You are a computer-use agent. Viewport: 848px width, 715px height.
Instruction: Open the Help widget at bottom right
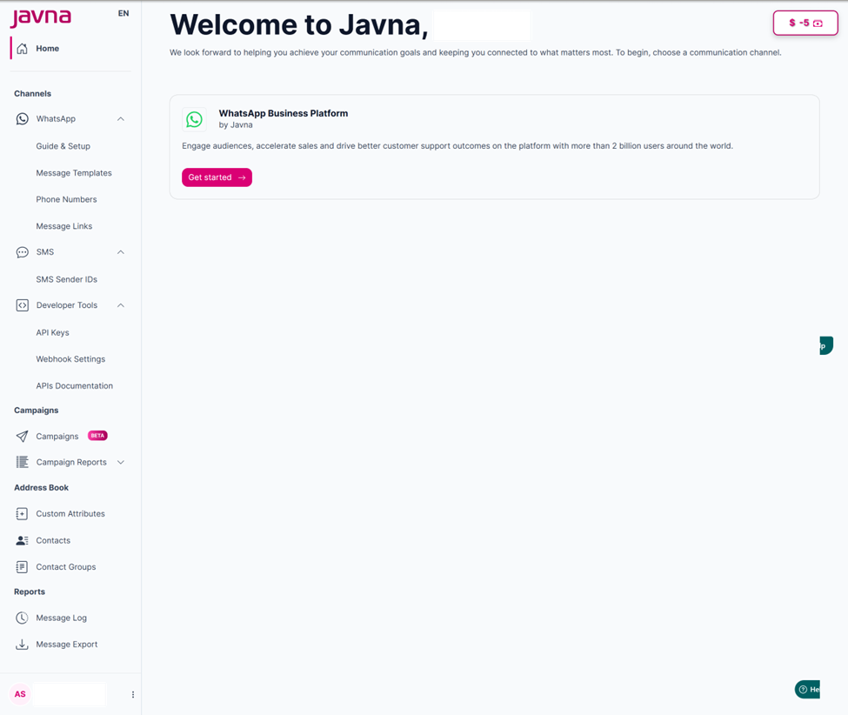[807, 689]
